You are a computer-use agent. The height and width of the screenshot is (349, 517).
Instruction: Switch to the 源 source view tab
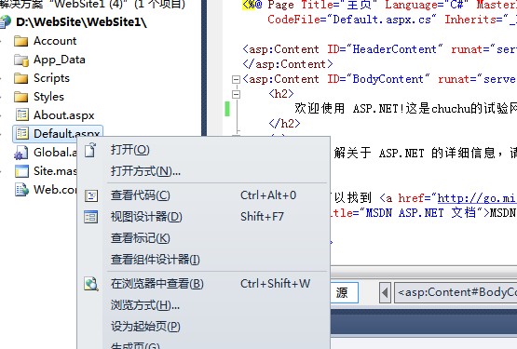[x=344, y=292]
